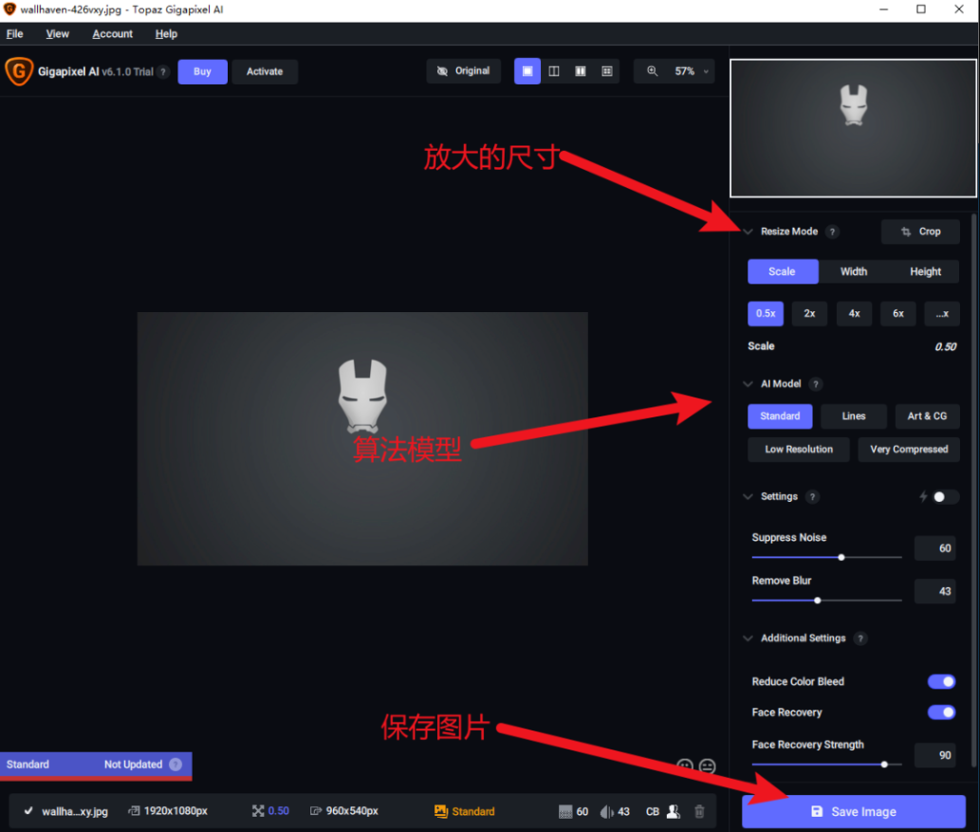Adjust Face Recovery Strength slider

click(x=826, y=764)
